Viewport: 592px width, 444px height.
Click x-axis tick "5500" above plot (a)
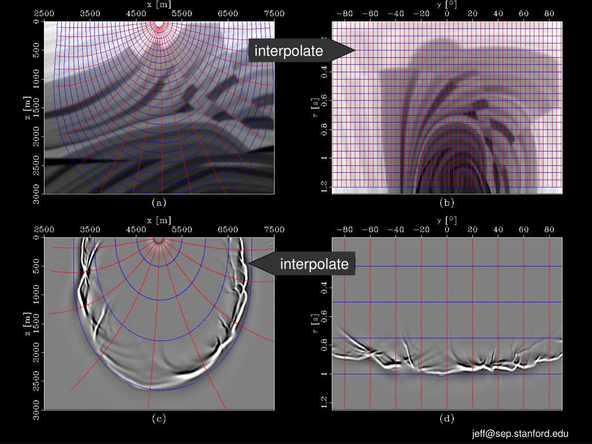pos(182,14)
